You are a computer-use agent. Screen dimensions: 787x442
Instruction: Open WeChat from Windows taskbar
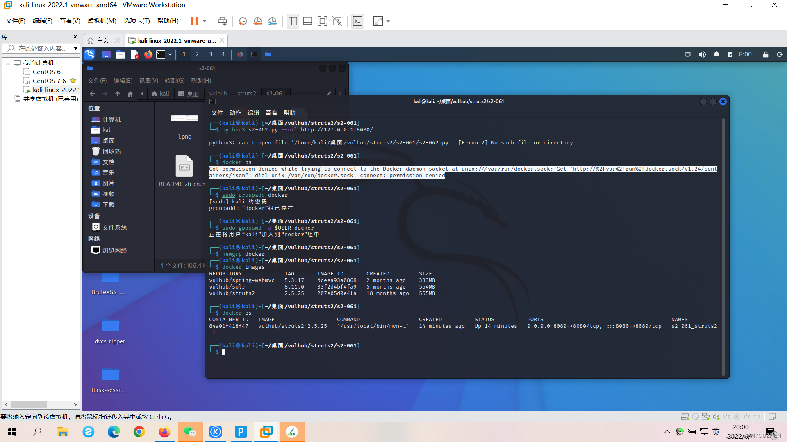(x=190, y=432)
